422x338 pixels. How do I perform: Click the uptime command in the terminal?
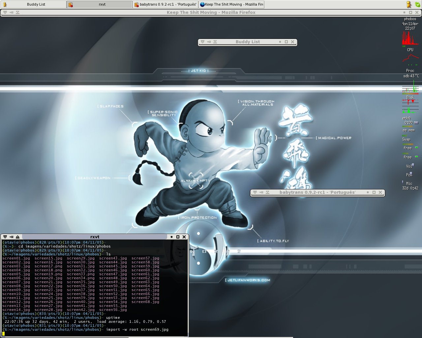tap(113, 318)
